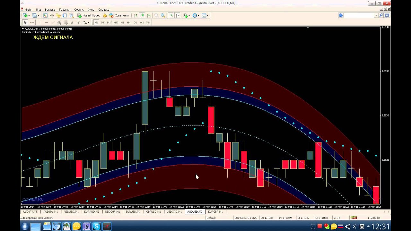Select vertical line drawing tool
Screen dimensions: 411x231
[x=40, y=22]
